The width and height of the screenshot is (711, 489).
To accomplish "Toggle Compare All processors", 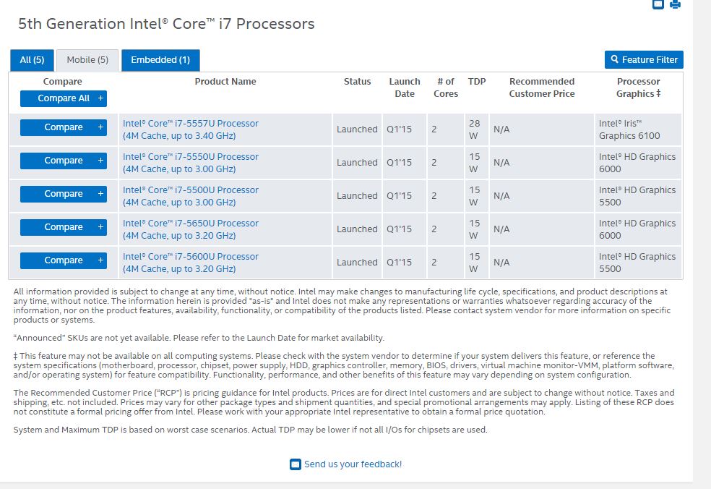I will [63, 98].
